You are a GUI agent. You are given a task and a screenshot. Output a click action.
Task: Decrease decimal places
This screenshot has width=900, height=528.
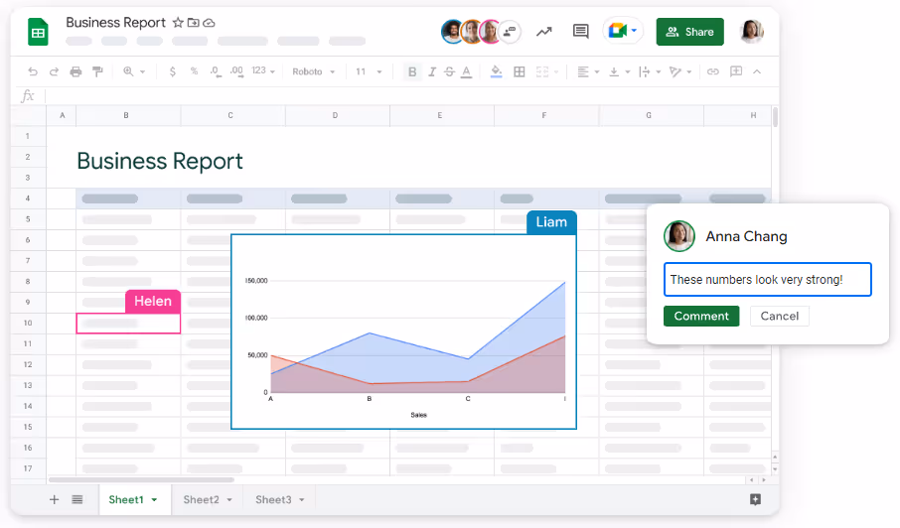216,71
